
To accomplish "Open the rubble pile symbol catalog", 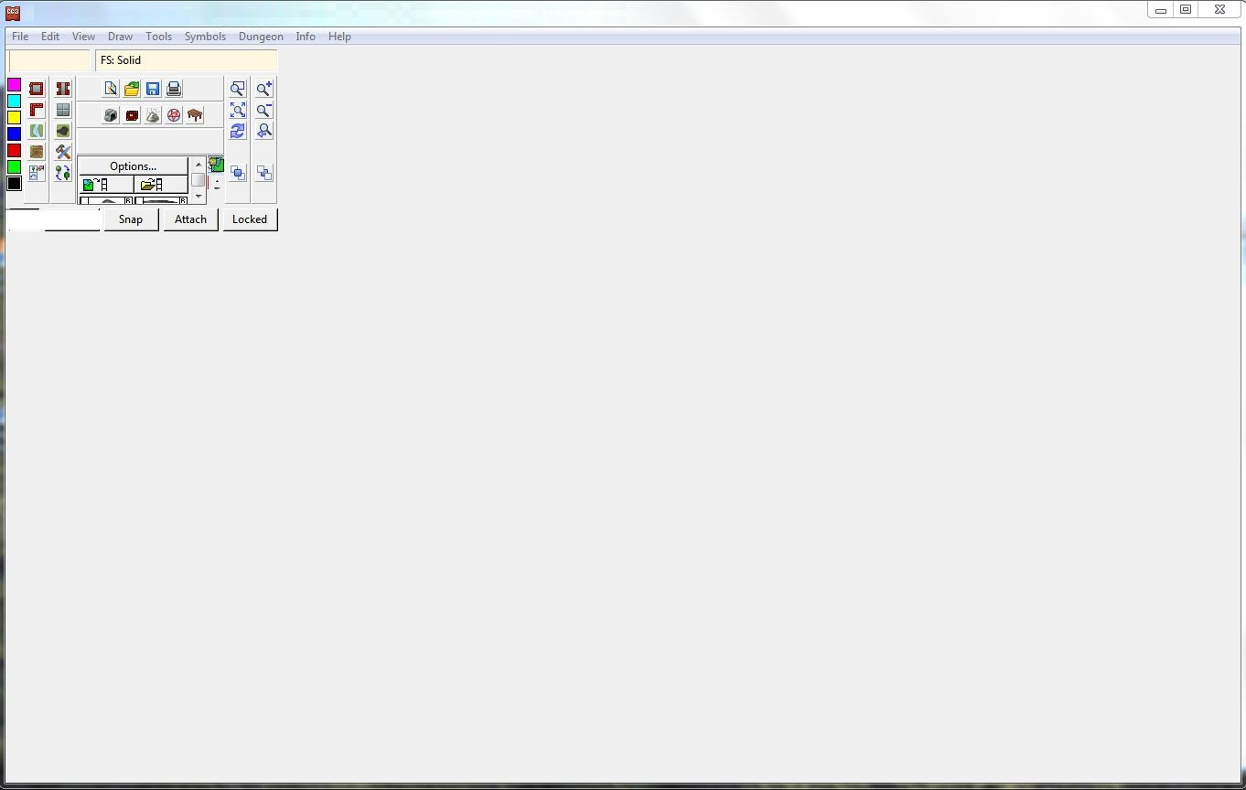I will (x=153, y=115).
